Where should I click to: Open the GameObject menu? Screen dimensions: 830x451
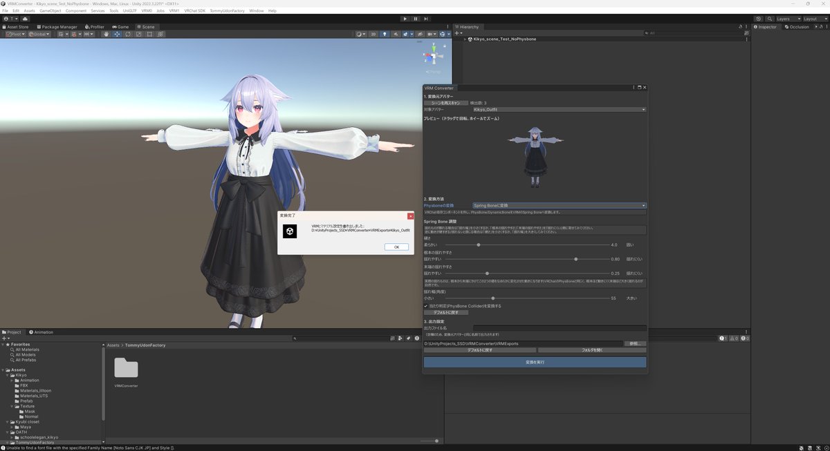tap(50, 11)
